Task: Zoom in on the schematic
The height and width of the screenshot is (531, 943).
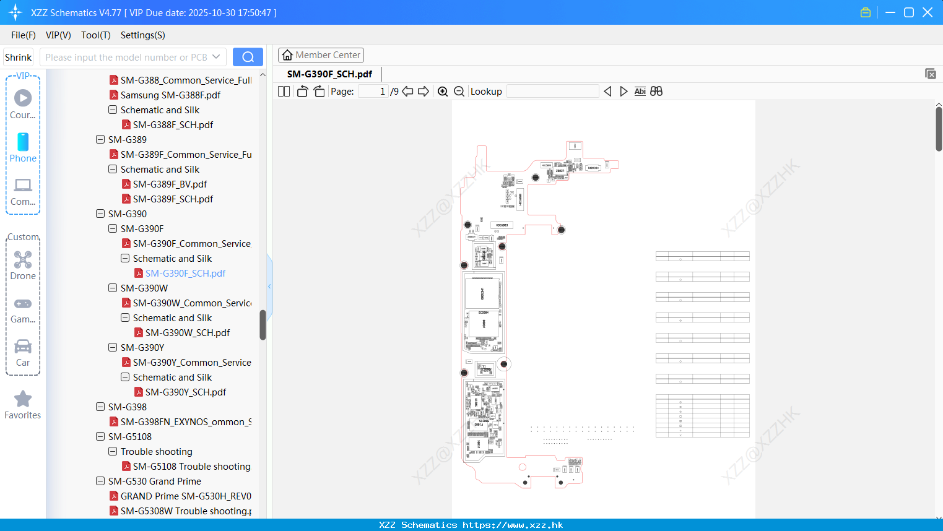Action: pos(443,92)
